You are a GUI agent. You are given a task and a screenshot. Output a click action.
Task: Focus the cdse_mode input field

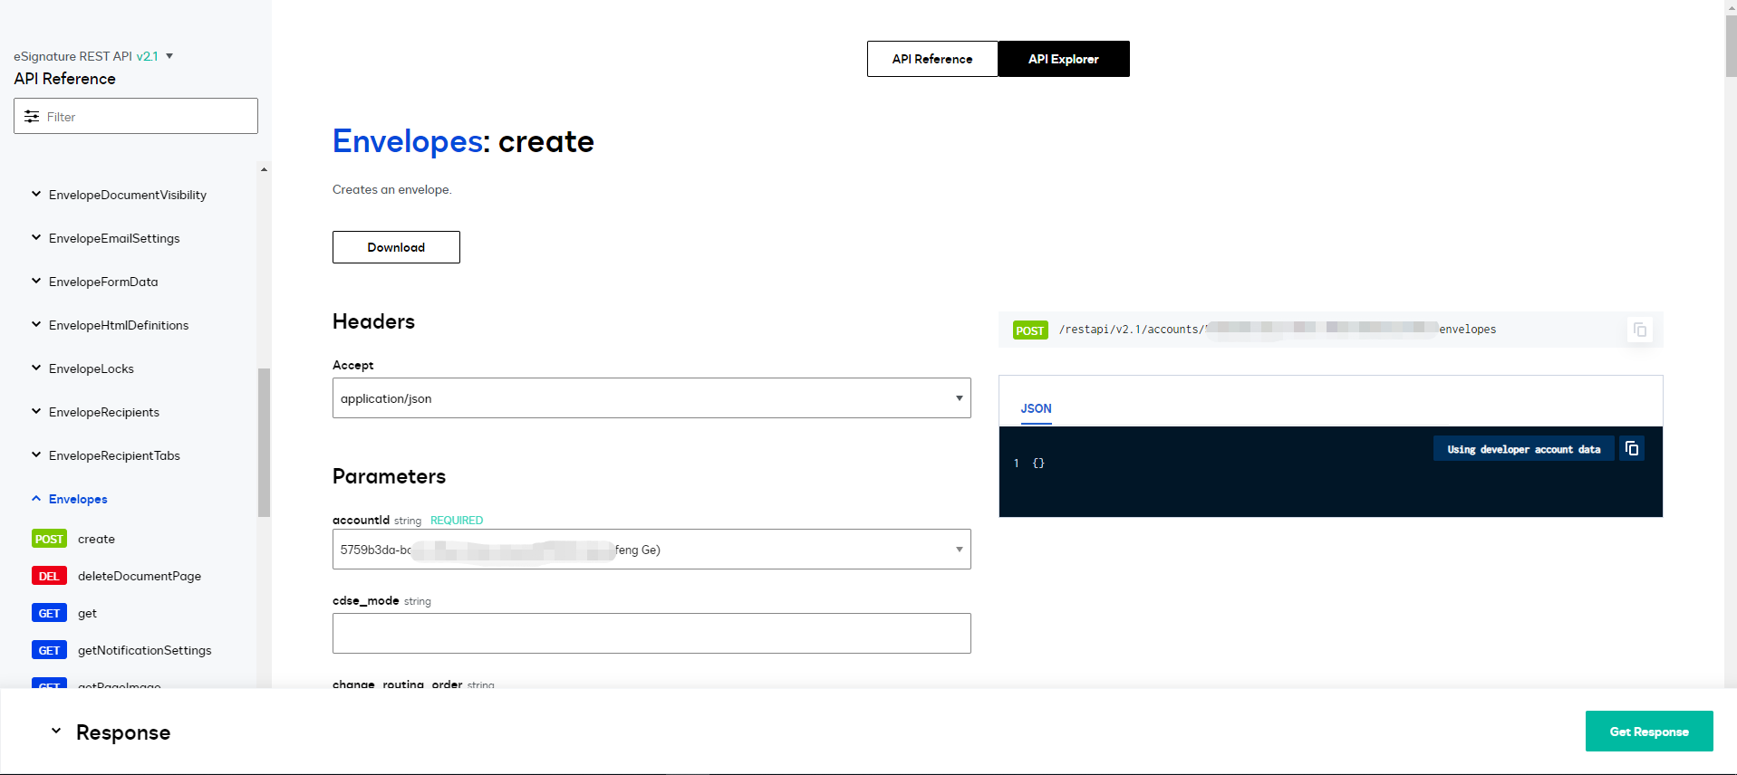click(651, 633)
